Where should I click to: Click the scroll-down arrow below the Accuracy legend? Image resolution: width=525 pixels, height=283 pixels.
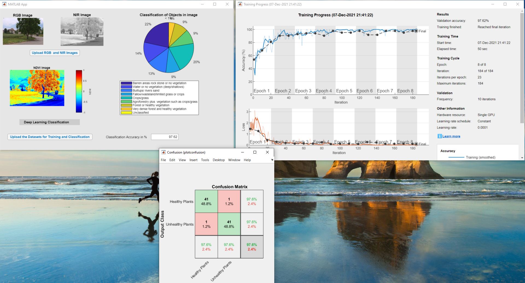click(522, 157)
